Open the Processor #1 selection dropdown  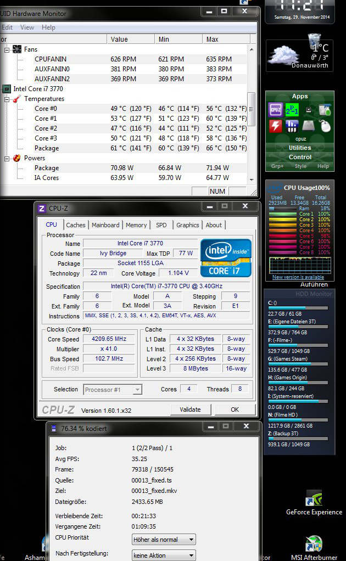[x=137, y=390]
